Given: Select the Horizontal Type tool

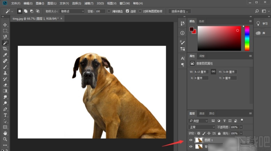Looking at the screenshot, I should [x=5, y=115].
